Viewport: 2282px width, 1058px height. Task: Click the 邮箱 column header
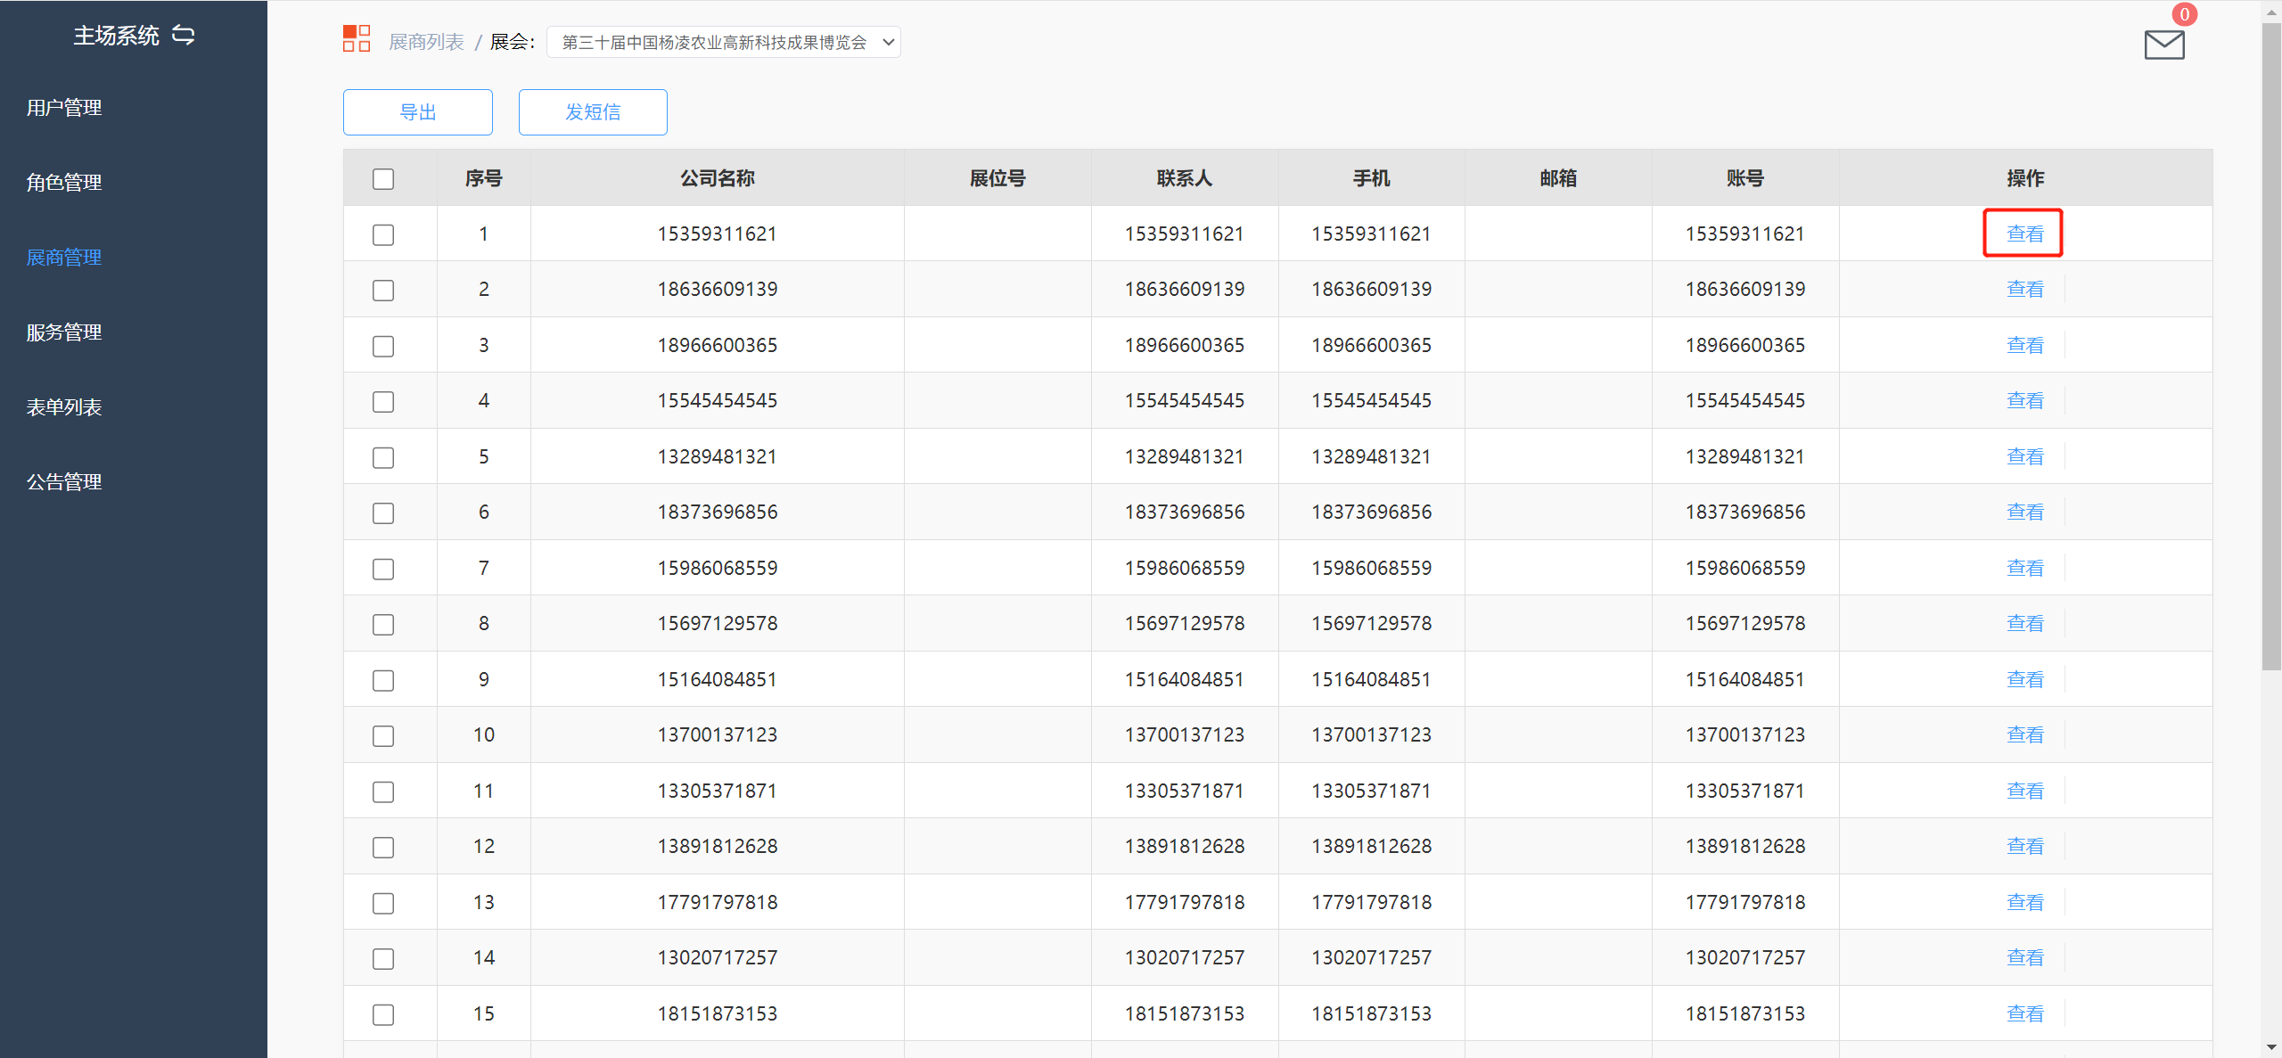[1558, 178]
